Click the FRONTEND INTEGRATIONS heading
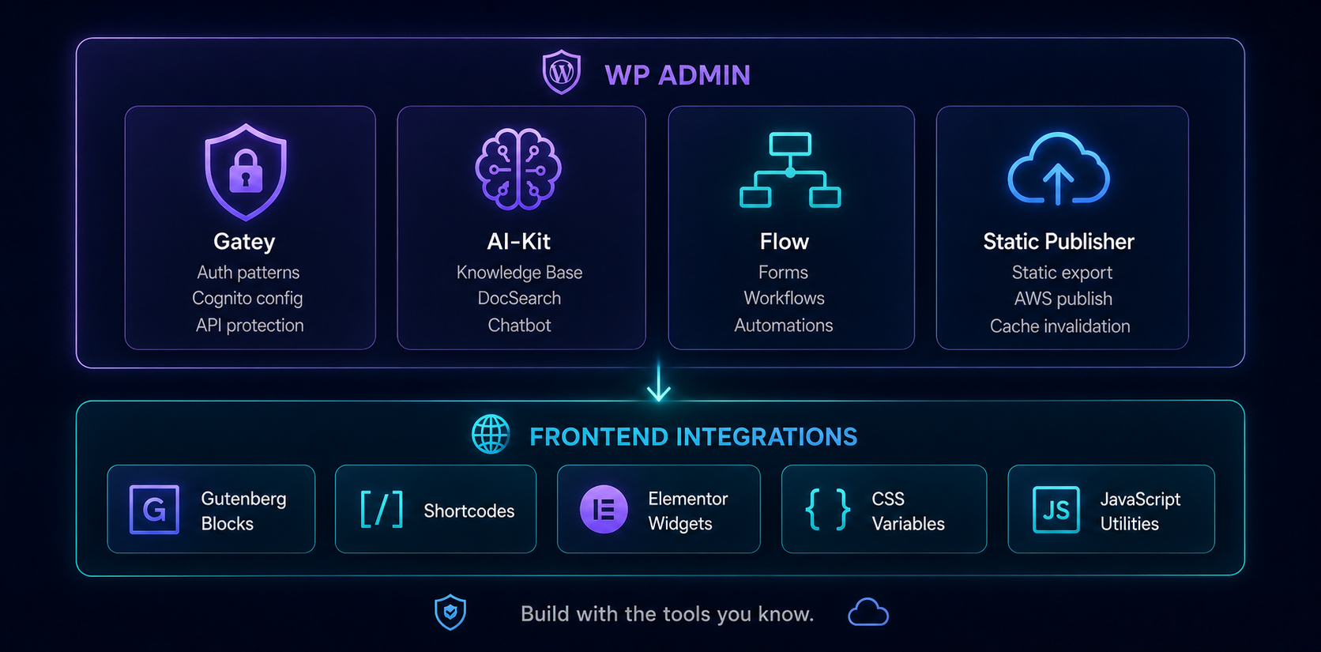 point(694,436)
